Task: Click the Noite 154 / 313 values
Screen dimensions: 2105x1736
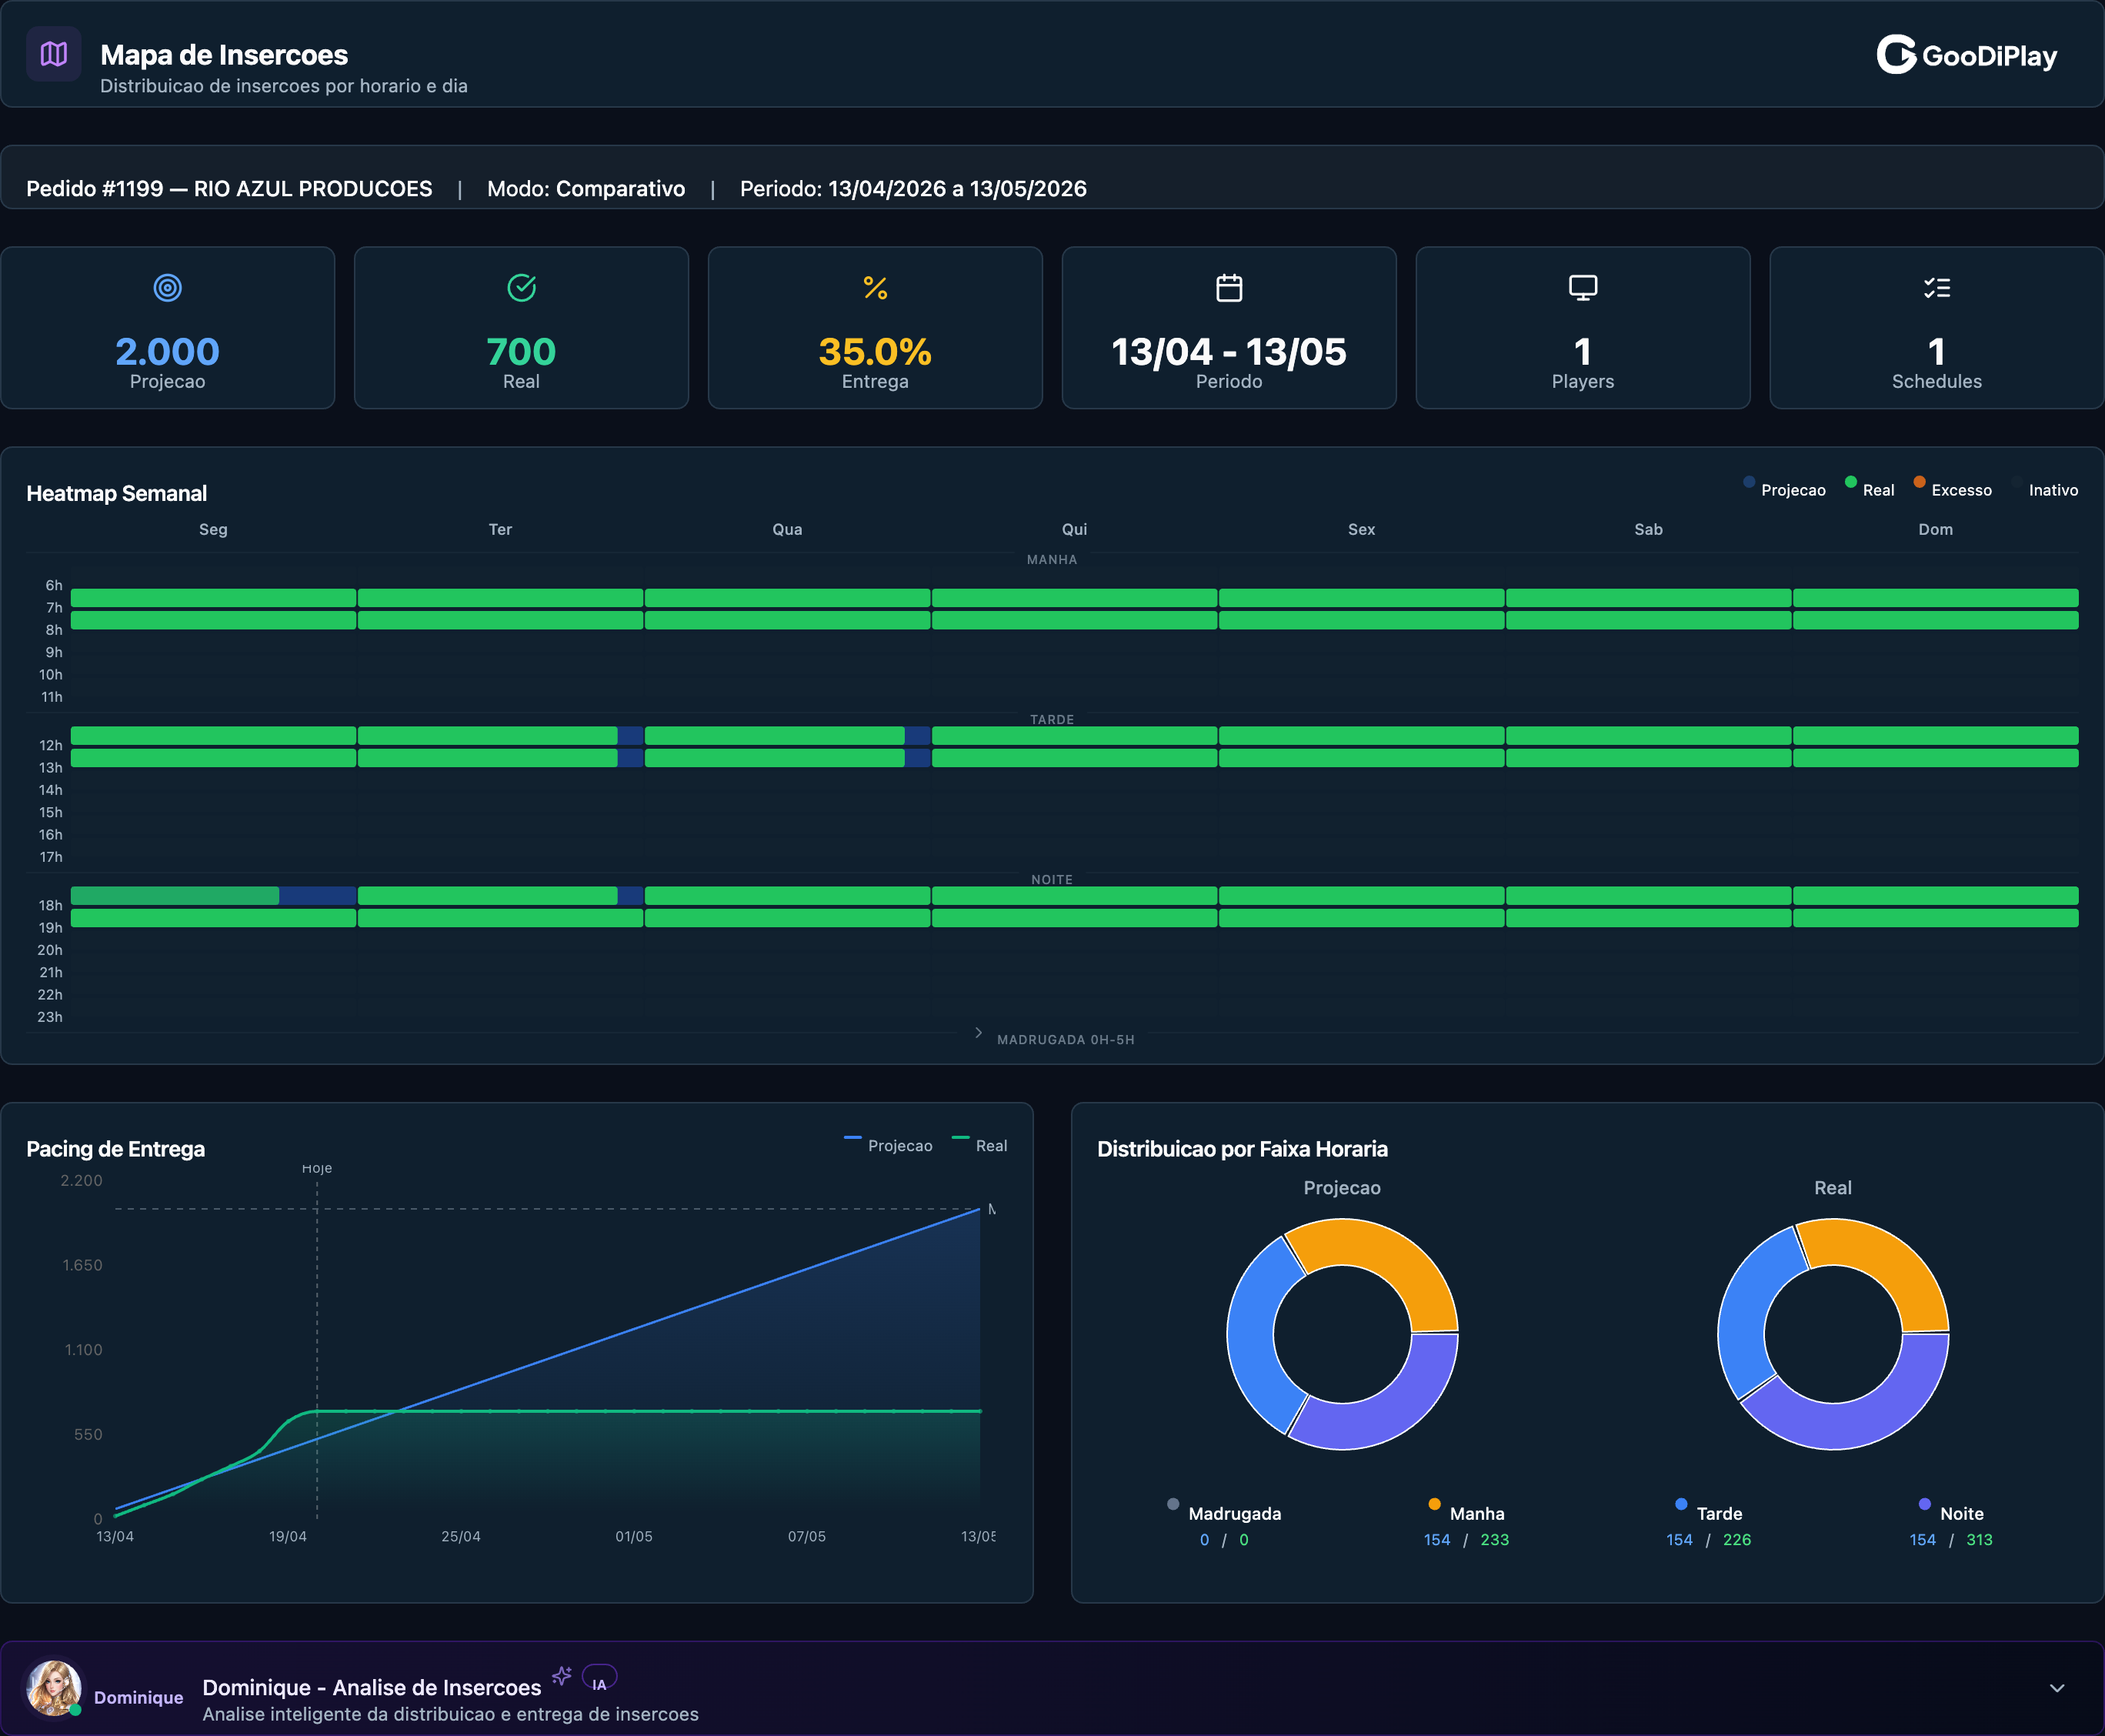Action: point(1951,1540)
